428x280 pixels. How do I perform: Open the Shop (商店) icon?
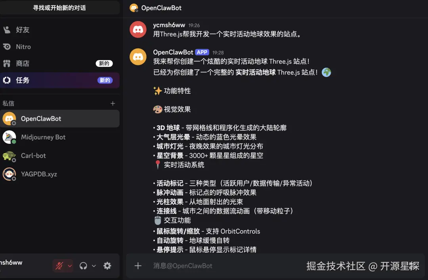point(7,64)
